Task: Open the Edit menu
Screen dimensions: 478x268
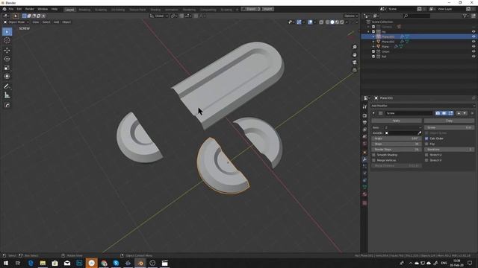Action: click(x=19, y=9)
